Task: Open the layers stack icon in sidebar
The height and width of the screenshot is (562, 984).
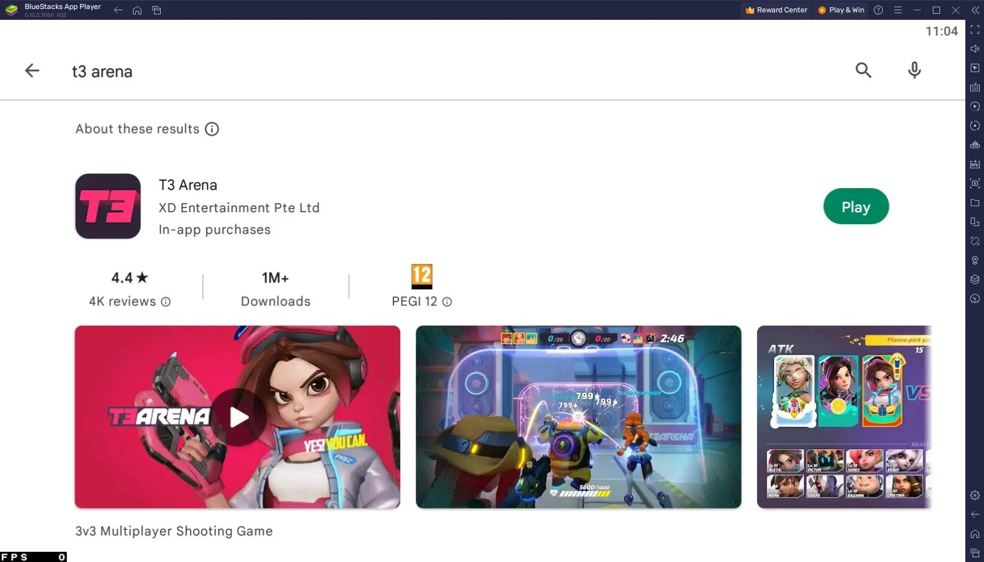Action: click(975, 279)
